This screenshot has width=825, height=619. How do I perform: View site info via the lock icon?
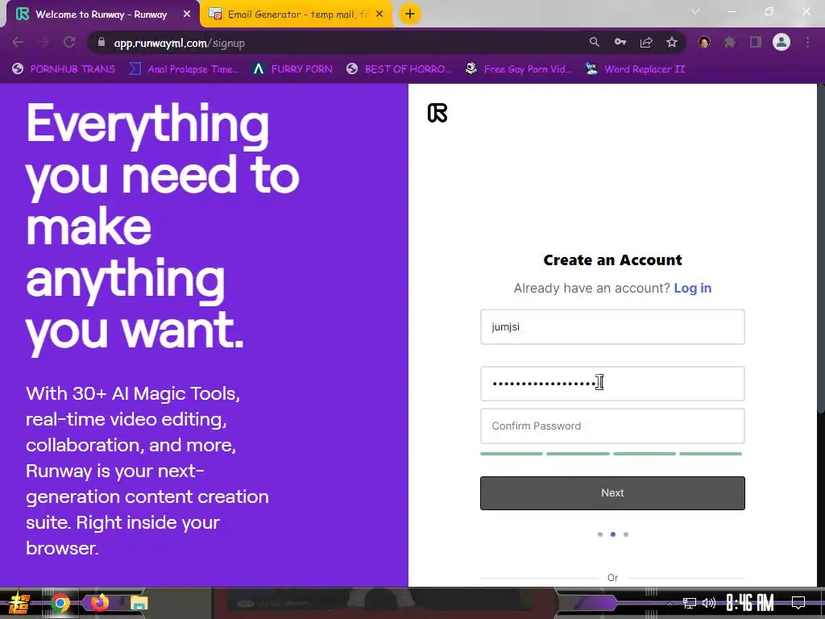(x=102, y=43)
